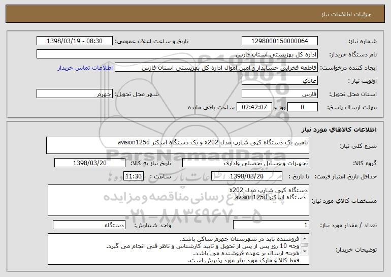Click the goods group field
Viewport: 391px width, 277px height.
click(246, 163)
